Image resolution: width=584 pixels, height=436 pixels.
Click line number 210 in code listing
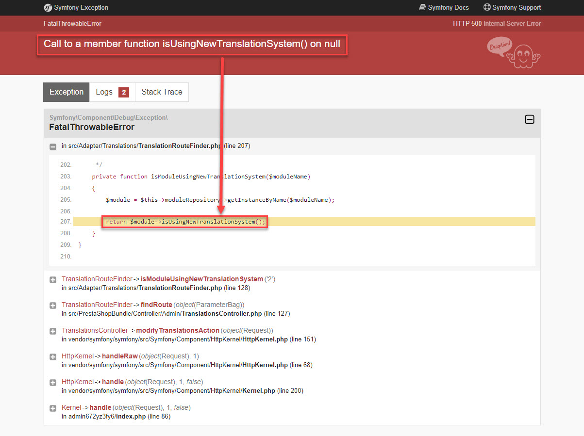pos(66,257)
